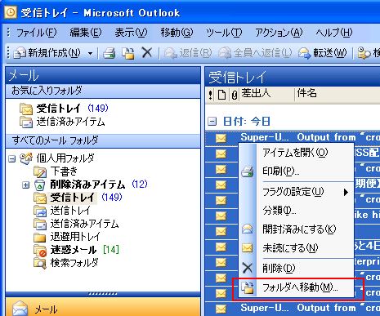This screenshot has width=380, height=316.
Task: Open 送信済みアイテム in the folder tree
Action: tap(84, 224)
